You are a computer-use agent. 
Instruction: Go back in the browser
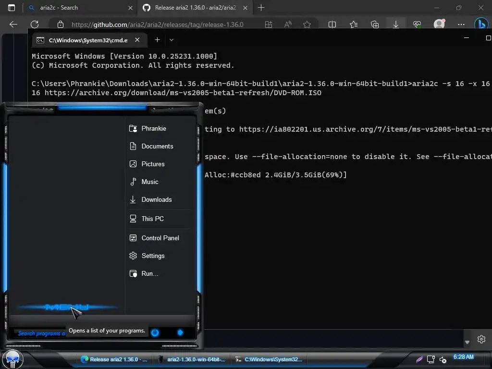pyautogui.click(x=13, y=25)
